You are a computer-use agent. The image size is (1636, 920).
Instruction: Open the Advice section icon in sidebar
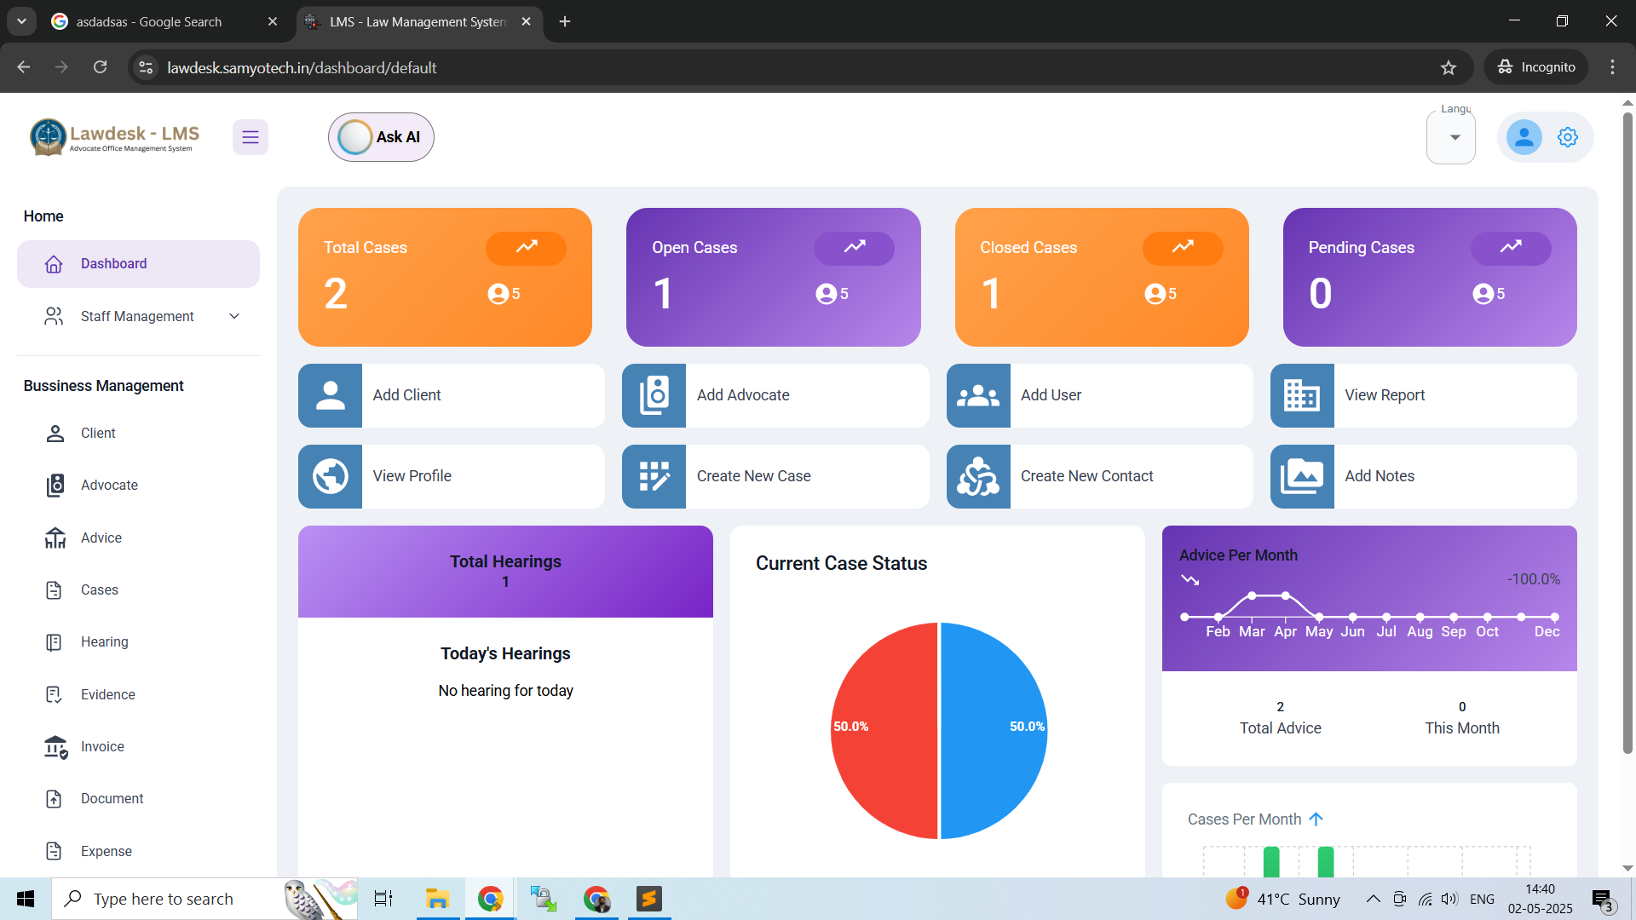[55, 538]
